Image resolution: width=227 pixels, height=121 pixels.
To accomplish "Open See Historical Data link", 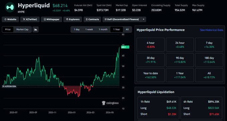I will (212, 30).
